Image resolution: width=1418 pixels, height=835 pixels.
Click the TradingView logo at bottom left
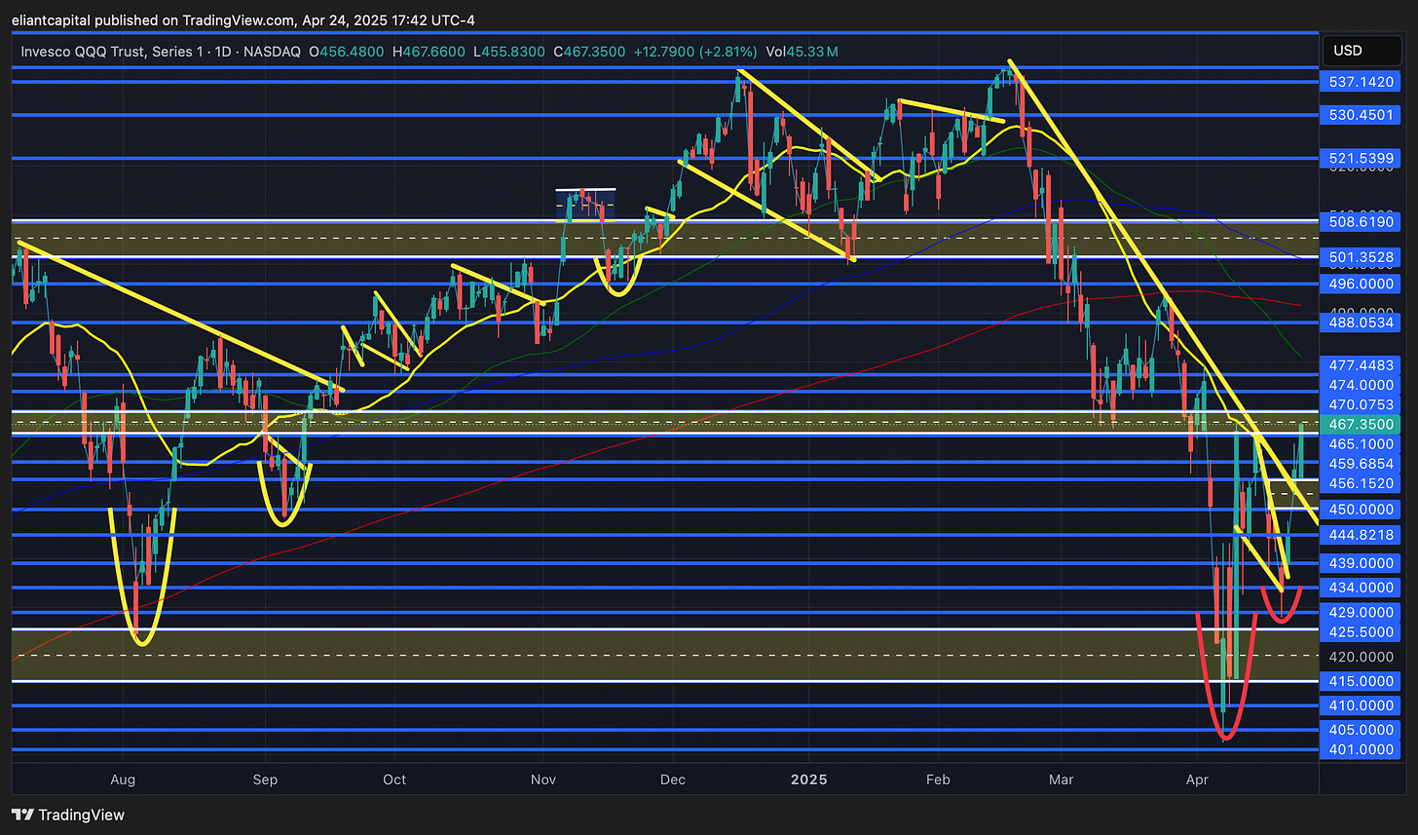tap(67, 815)
